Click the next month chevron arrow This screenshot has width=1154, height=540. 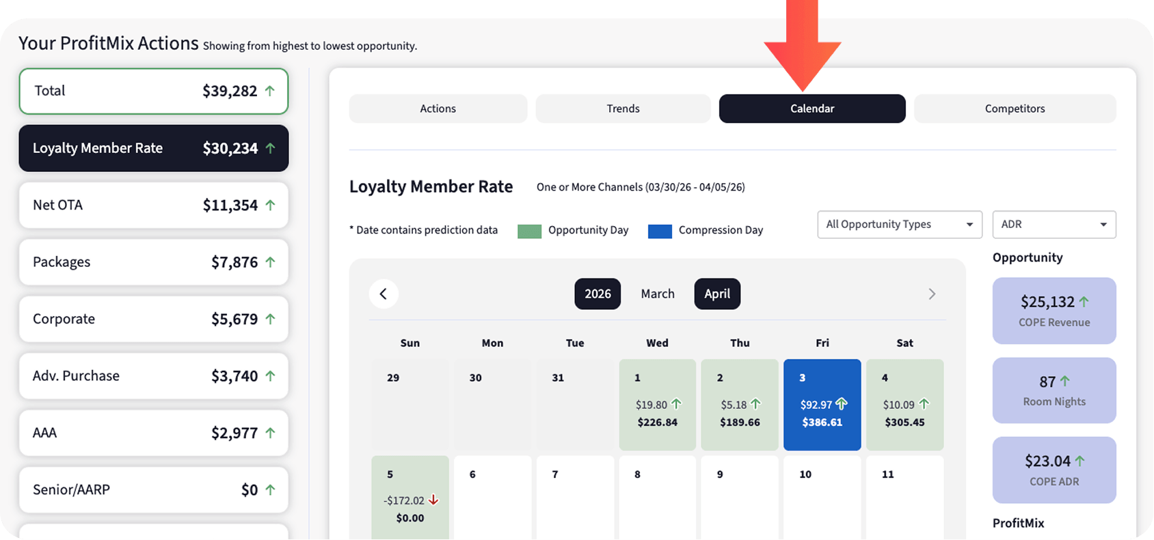931,294
